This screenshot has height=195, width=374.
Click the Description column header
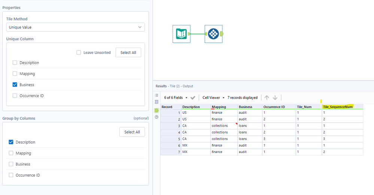tap(196, 107)
